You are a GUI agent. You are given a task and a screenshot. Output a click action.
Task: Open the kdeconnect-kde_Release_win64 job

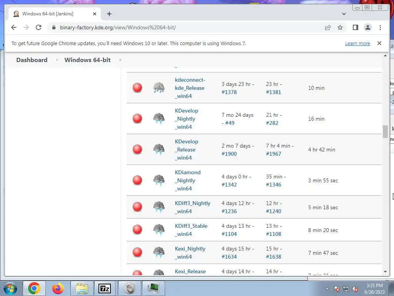(190, 88)
